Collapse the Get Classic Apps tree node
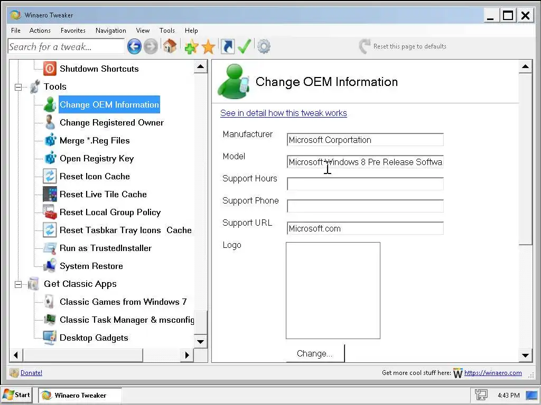 tap(18, 284)
